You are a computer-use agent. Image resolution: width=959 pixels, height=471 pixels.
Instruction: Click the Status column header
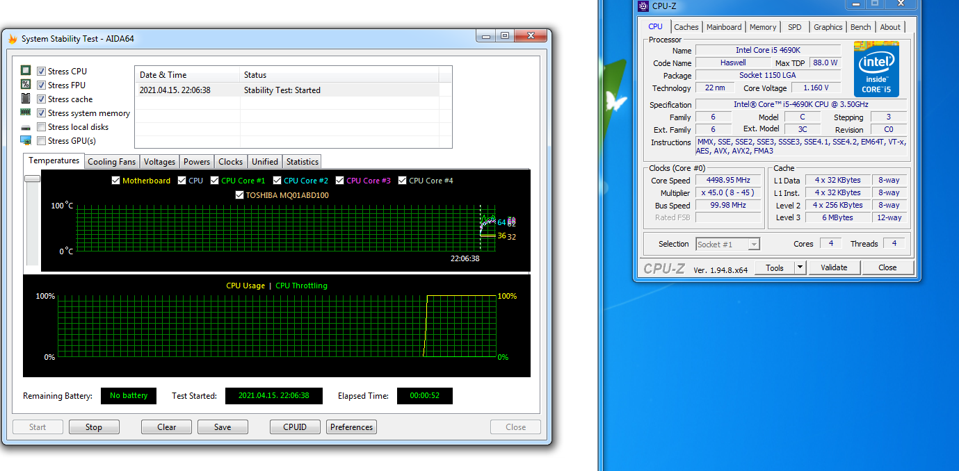(x=339, y=75)
